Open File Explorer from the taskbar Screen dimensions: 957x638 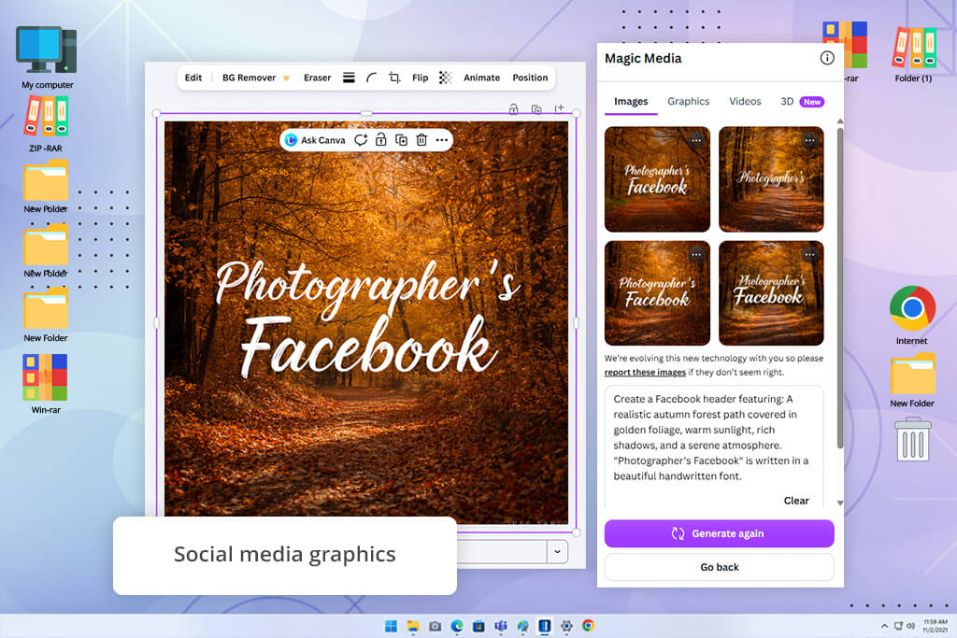coord(413,626)
